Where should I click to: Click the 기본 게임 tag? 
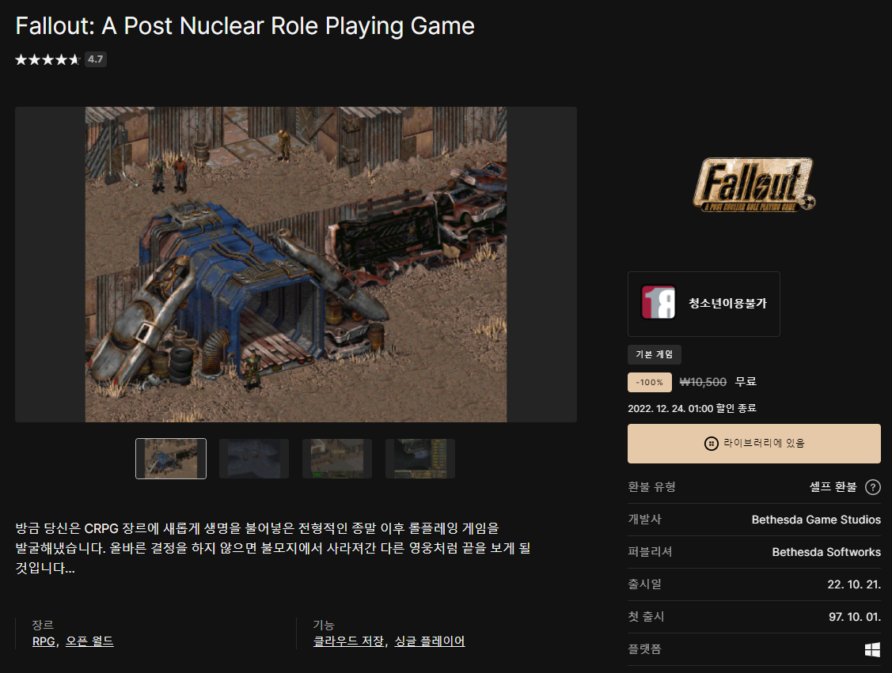click(655, 354)
